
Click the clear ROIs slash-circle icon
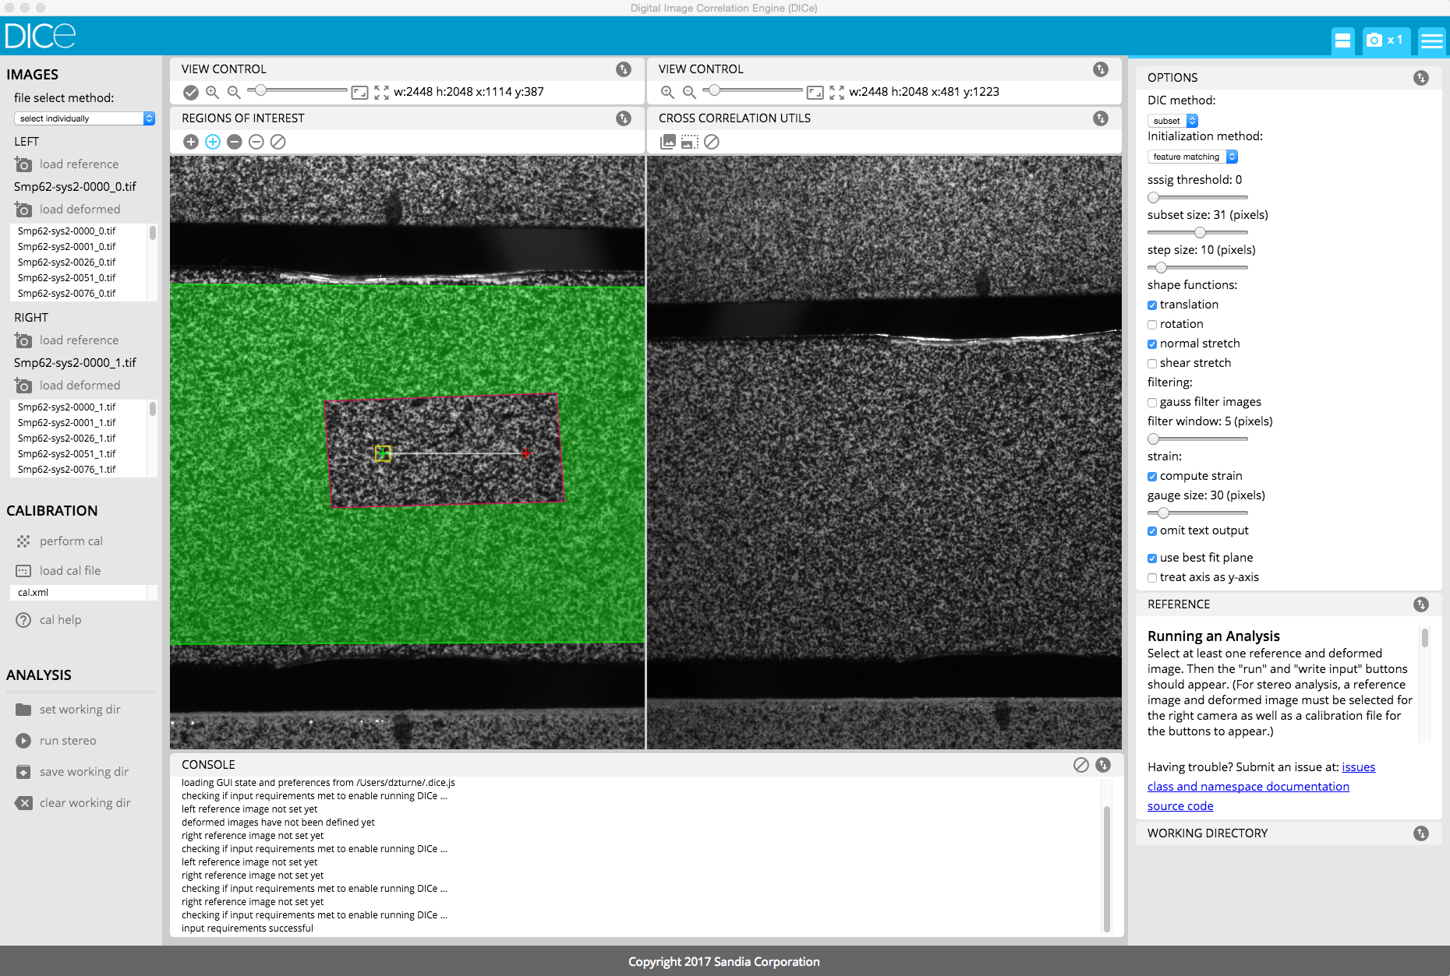278,142
